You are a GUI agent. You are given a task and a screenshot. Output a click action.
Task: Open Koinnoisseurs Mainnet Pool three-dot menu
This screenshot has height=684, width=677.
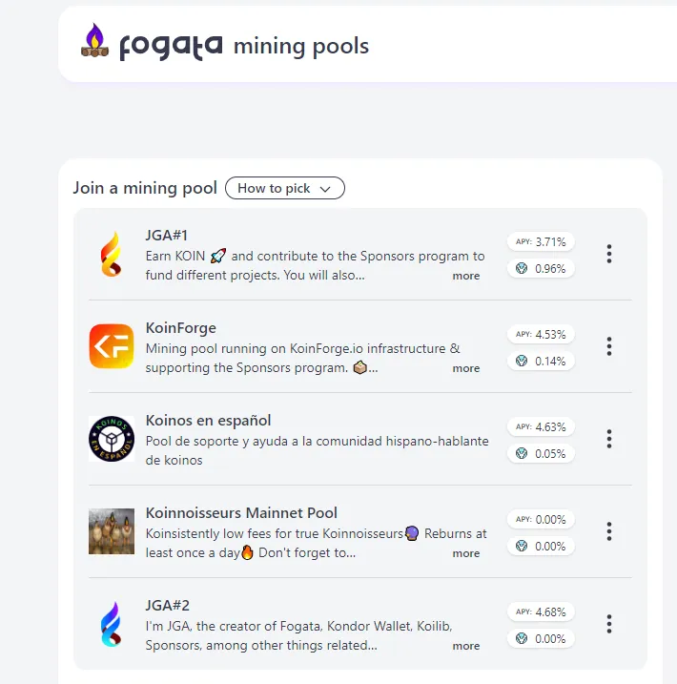609,531
